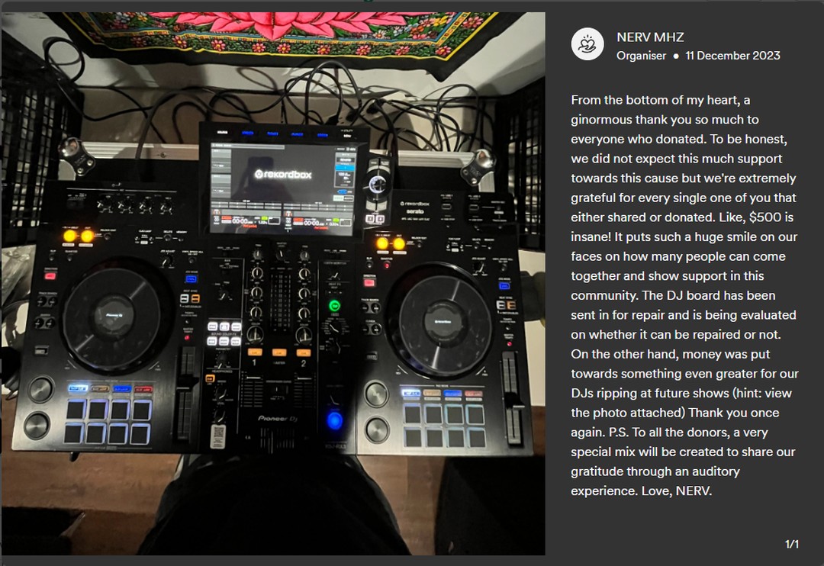Click the glowing blue knob near the bottom

click(334, 420)
